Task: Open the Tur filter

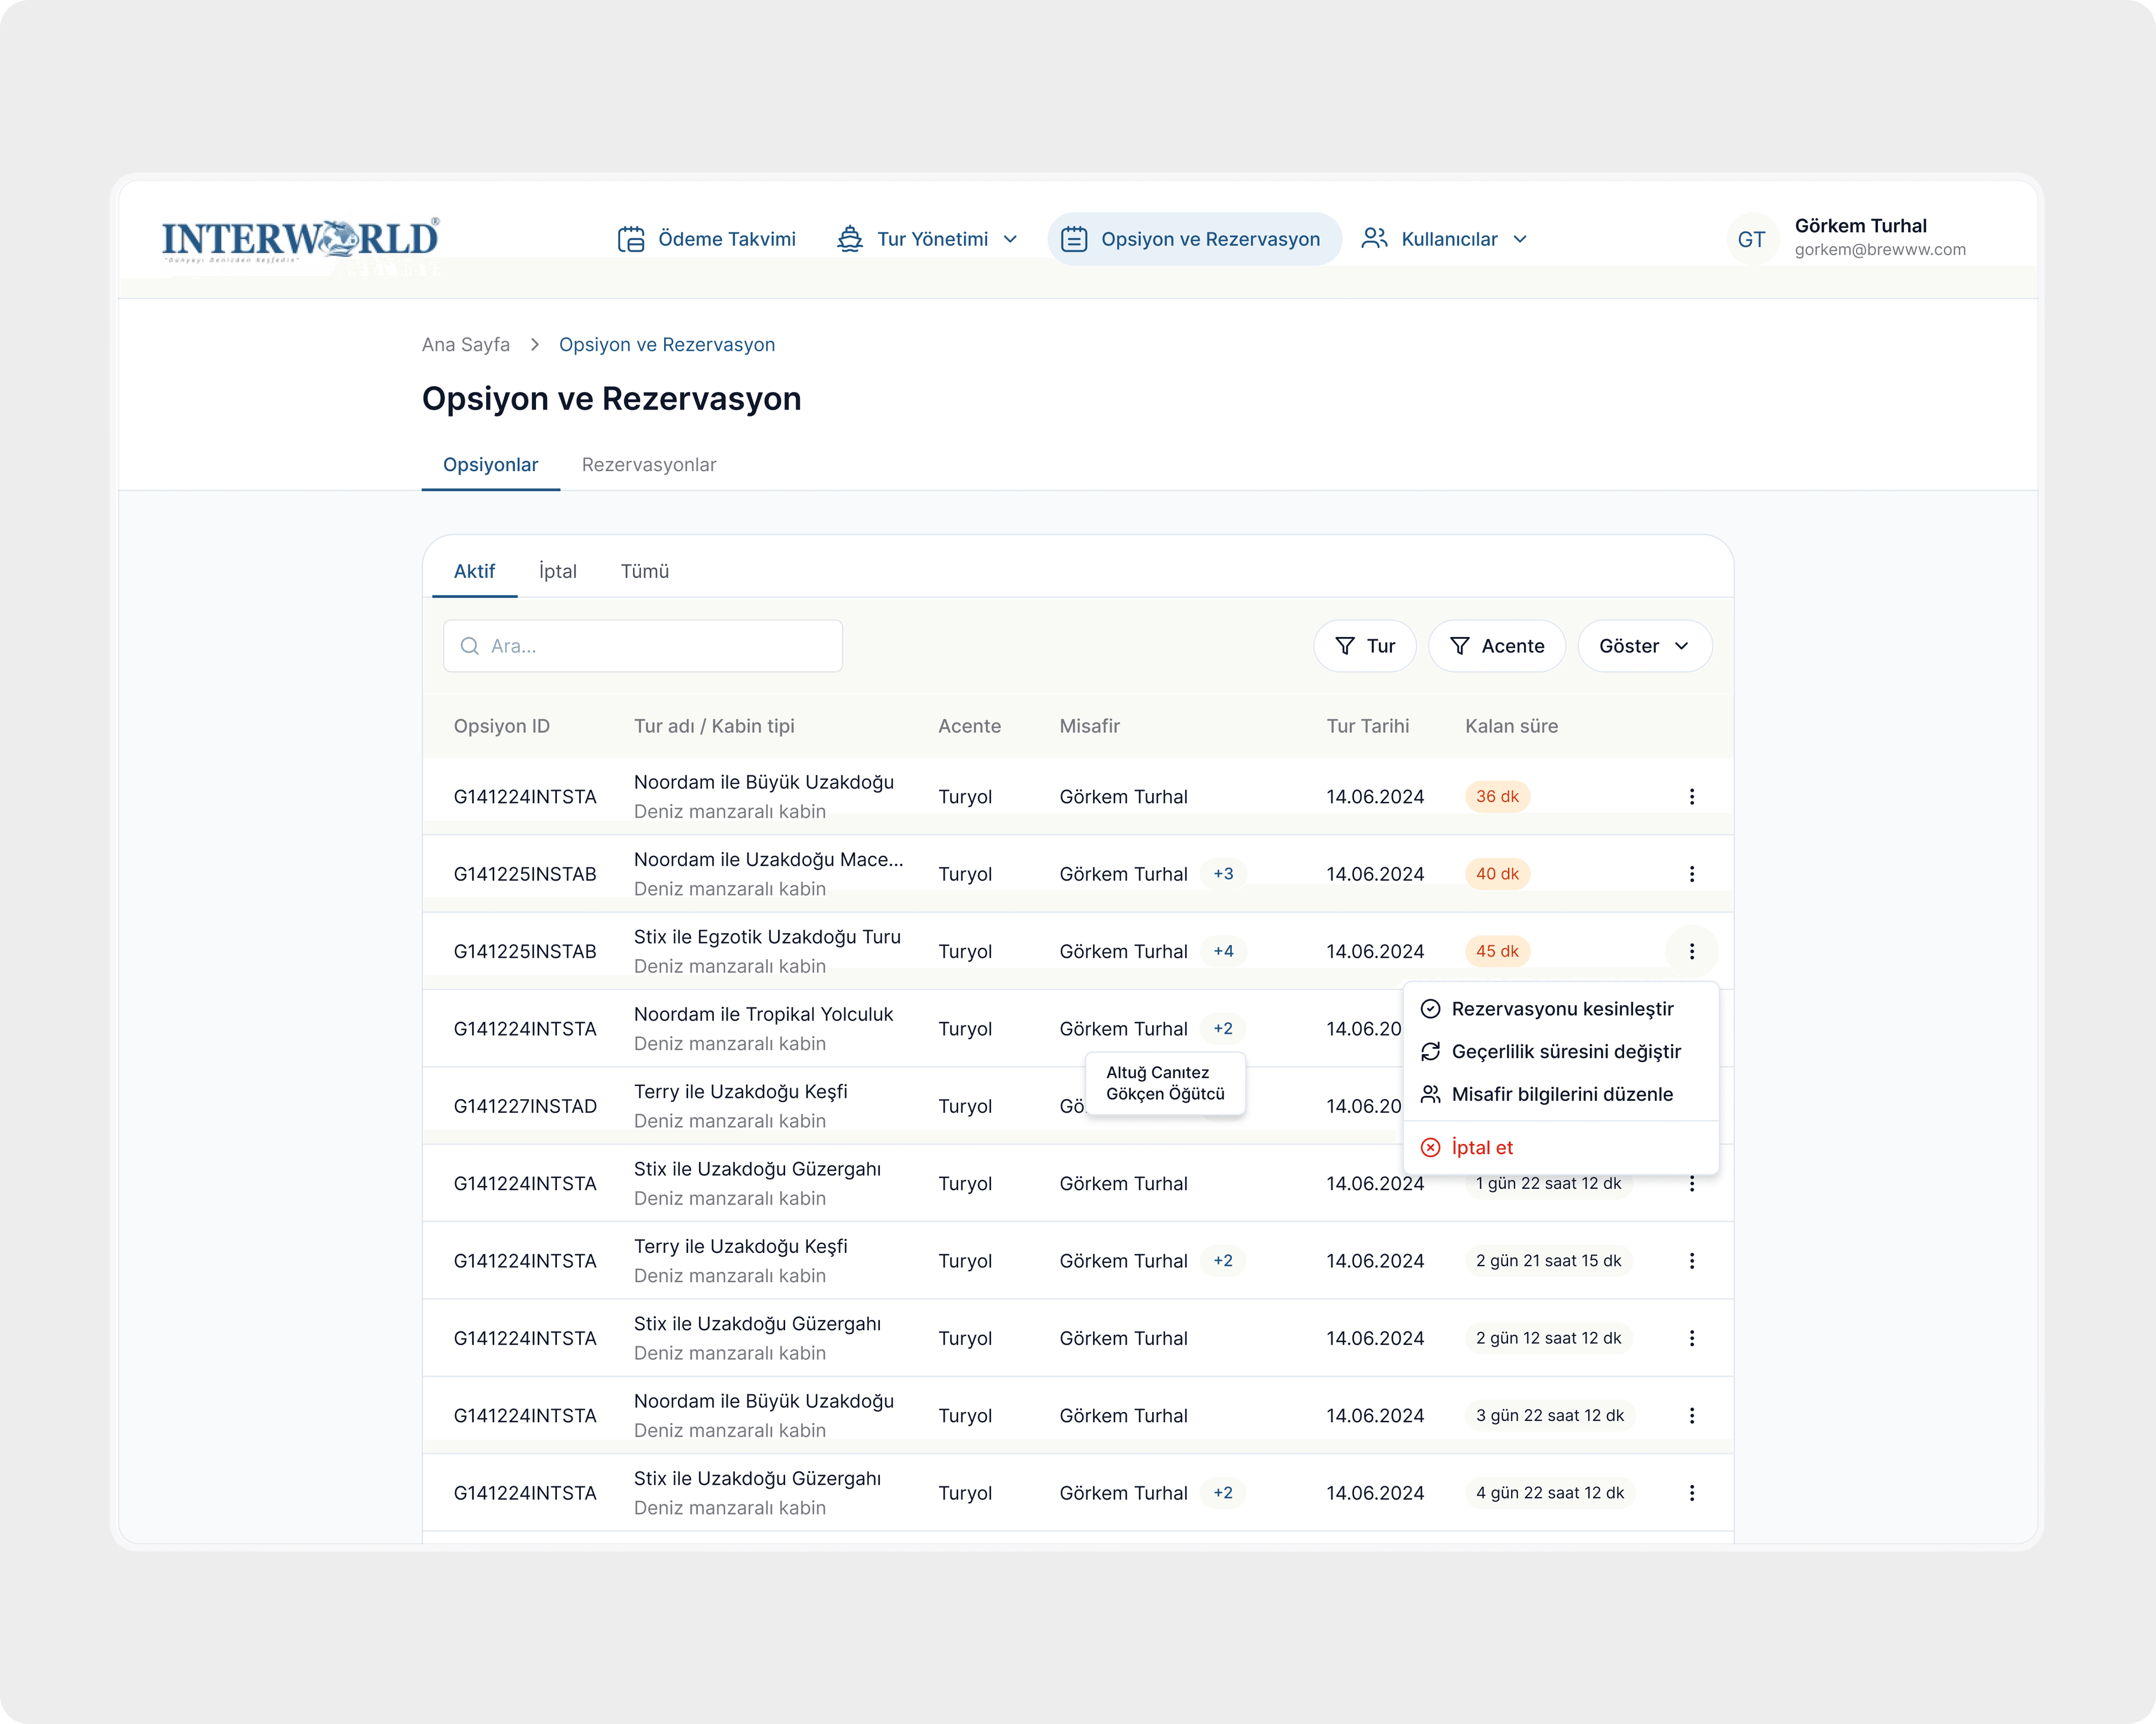Action: [1364, 646]
